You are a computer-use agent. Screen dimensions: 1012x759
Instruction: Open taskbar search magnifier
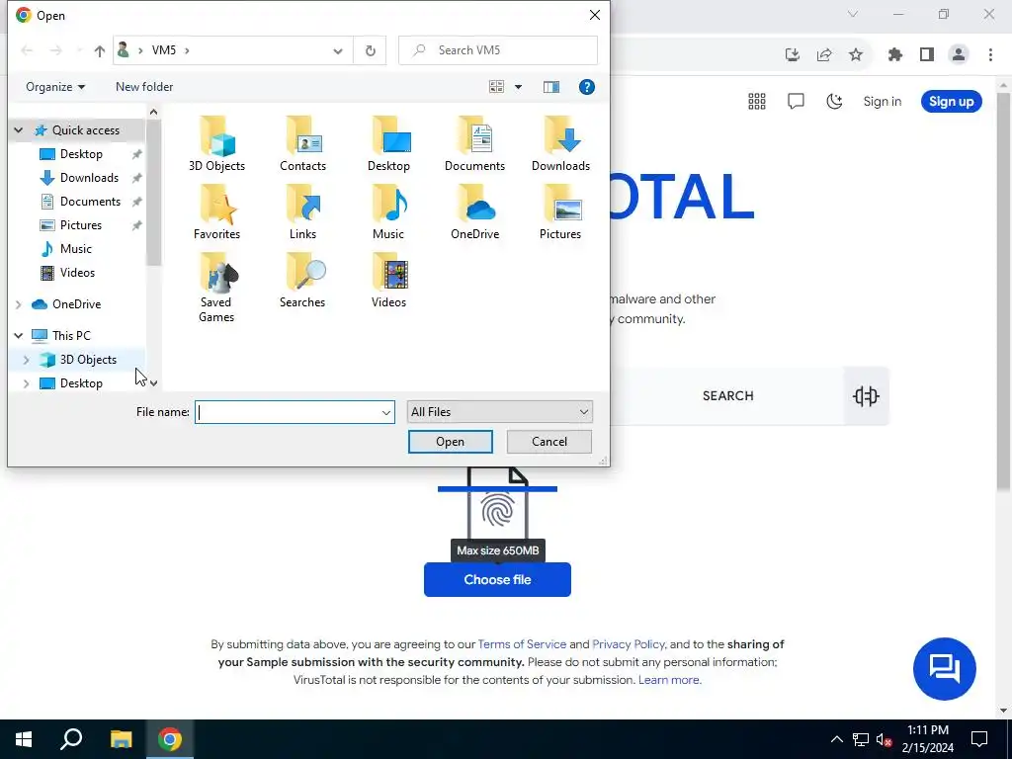[x=71, y=739]
